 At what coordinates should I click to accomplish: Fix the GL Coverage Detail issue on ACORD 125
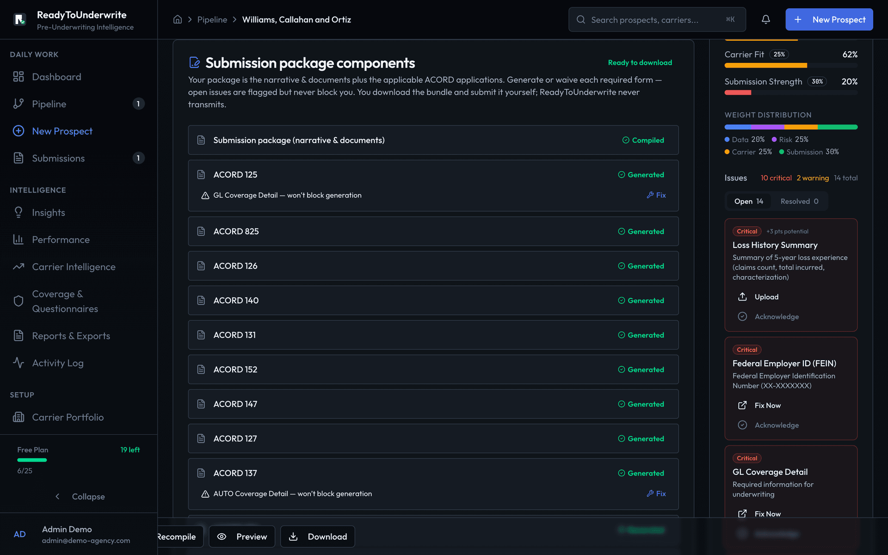point(656,195)
